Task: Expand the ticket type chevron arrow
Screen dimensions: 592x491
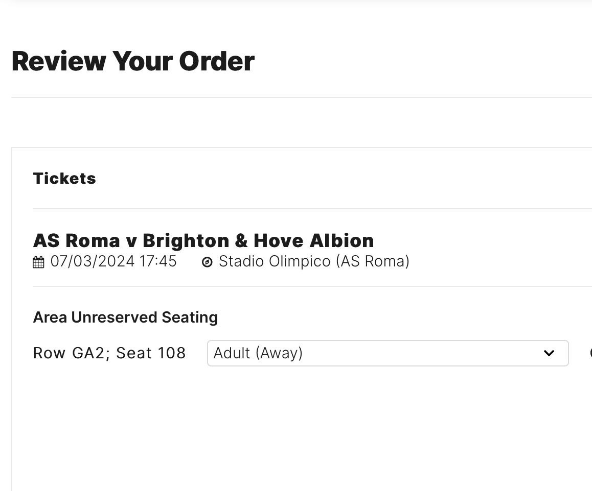Action: point(549,353)
